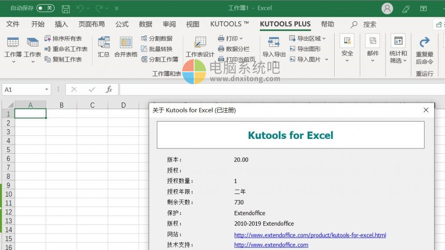Open the kutools-for-excel.html product link
This screenshot has height=250, width=445.
pos(310,235)
